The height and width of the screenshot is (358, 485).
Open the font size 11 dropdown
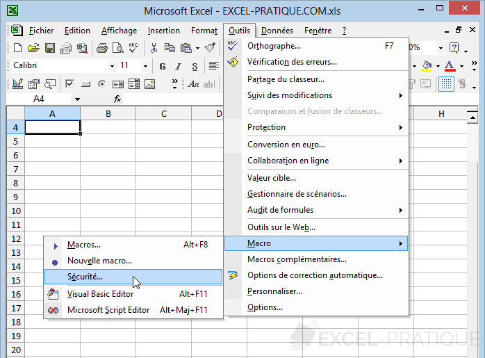point(145,66)
